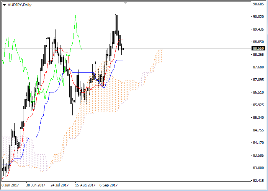Screen dimensions: 268x191
Task: Click the 8 Jun 2017 date label
Action: pos(10,185)
